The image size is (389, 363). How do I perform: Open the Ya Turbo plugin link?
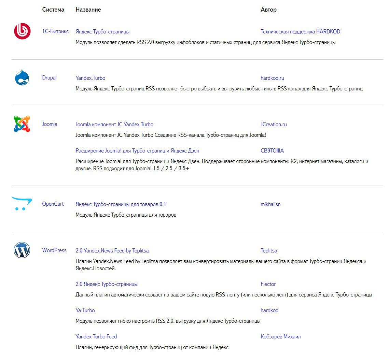coord(85,310)
